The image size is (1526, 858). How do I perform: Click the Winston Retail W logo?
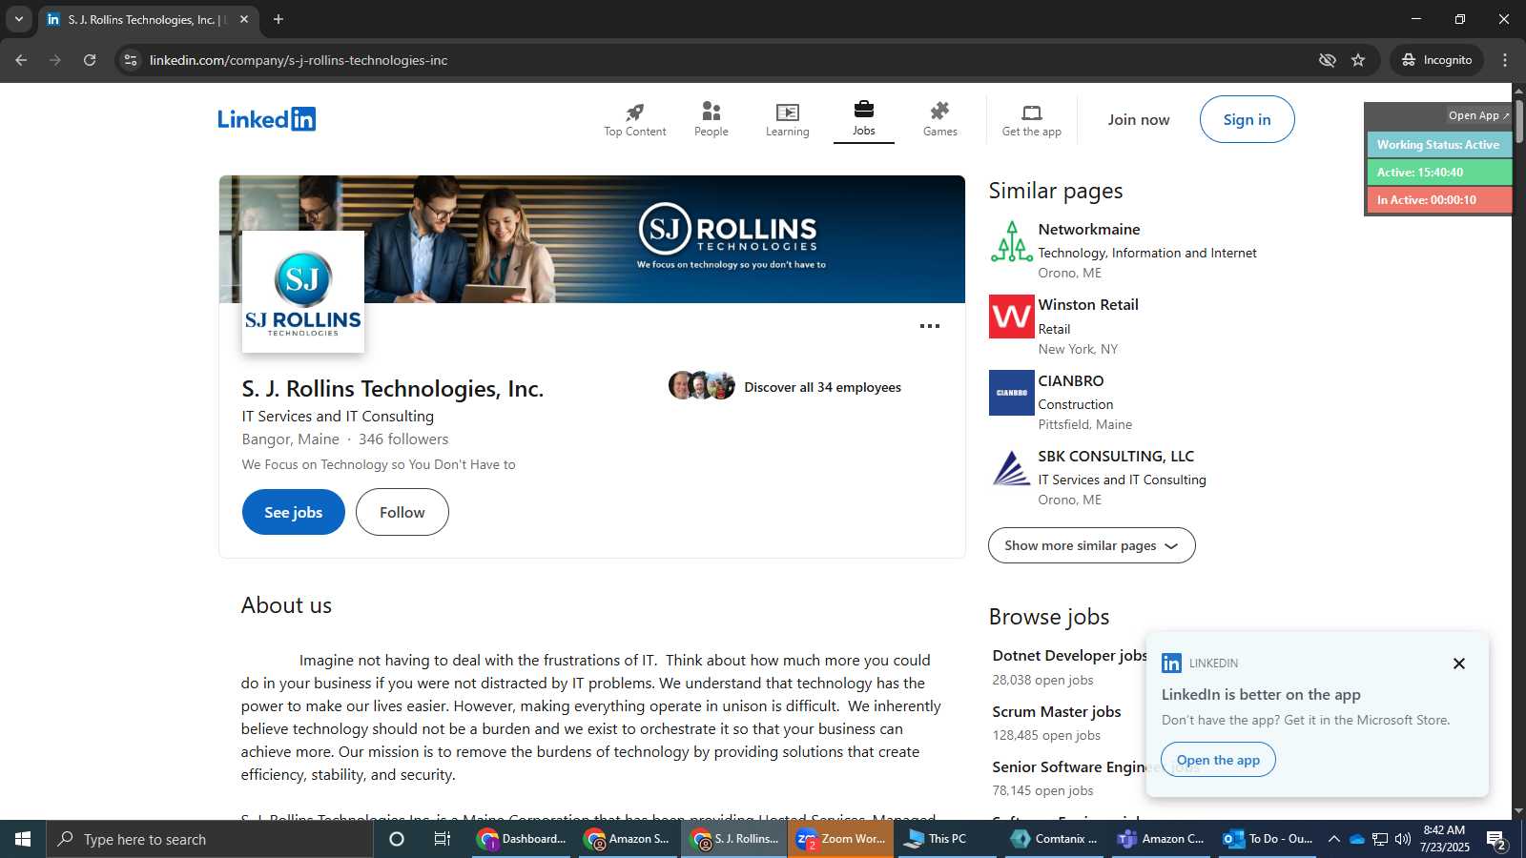1012,317
